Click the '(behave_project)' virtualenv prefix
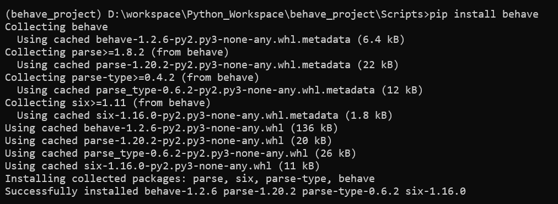The height and width of the screenshot is (204, 558). pyautogui.click(x=53, y=14)
